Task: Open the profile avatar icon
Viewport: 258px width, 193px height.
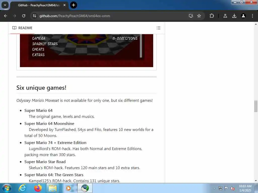Action: click(243, 16)
